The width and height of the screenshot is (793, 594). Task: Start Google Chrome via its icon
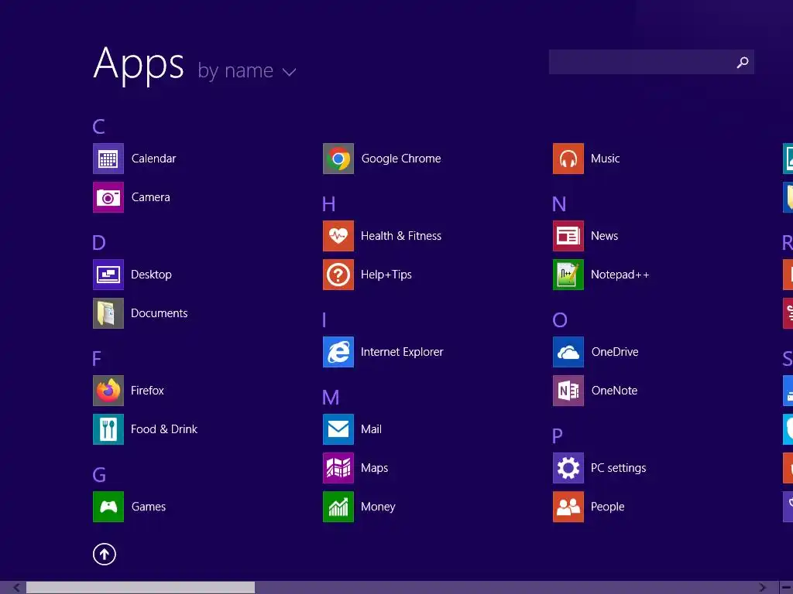(x=338, y=159)
